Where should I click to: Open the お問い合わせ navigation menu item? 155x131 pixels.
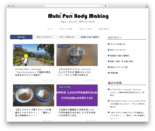pos(104,29)
